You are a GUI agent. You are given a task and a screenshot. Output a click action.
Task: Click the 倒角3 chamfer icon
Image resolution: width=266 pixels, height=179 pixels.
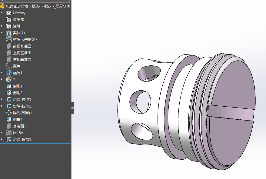[9, 93]
